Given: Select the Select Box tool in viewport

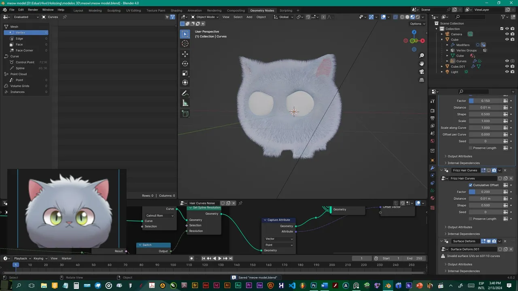Looking at the screenshot, I should [x=185, y=34].
